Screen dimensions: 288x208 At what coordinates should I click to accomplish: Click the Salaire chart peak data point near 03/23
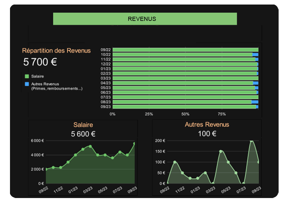(x=90, y=146)
